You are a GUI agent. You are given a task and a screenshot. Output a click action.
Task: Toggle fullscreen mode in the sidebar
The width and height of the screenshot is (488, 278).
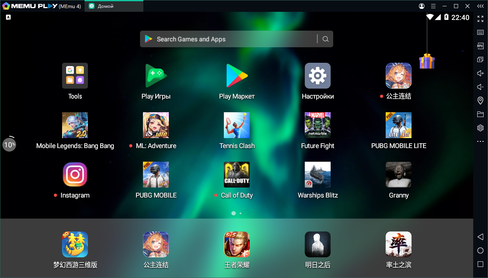[x=480, y=18]
